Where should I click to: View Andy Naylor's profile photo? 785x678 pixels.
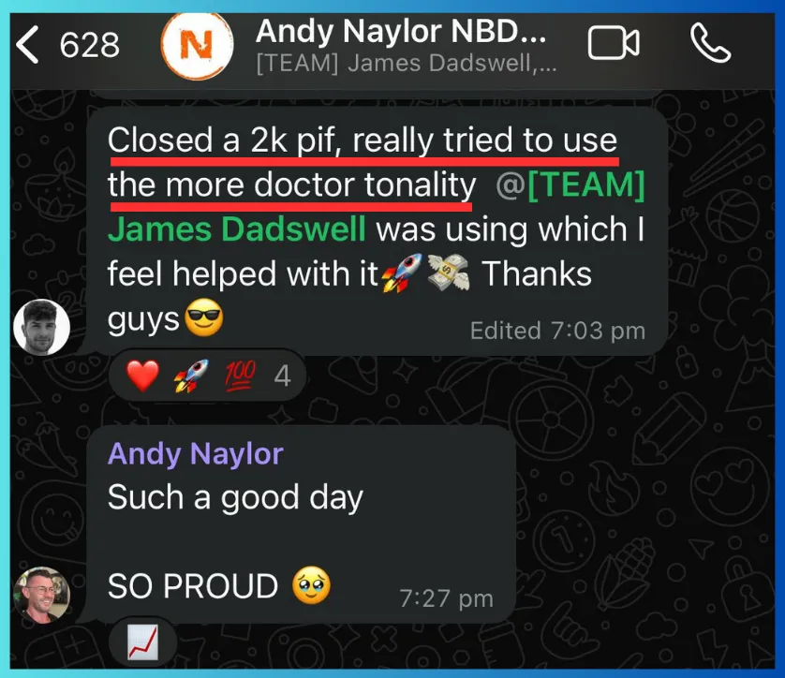(41, 595)
